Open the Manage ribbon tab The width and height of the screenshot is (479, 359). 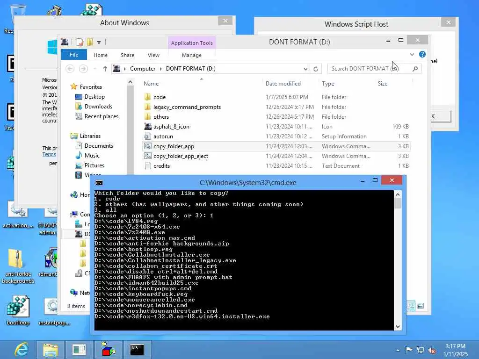191,55
